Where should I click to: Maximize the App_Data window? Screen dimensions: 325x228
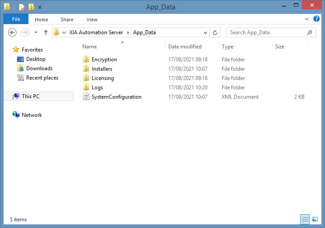point(296,5)
